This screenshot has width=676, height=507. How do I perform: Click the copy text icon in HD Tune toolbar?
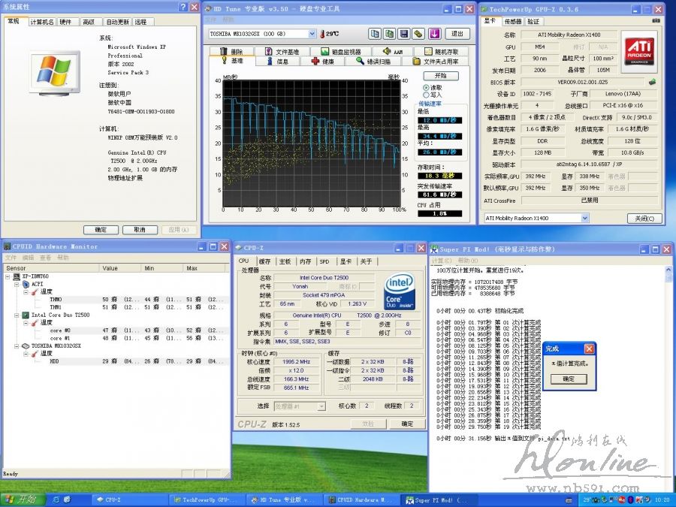coord(375,34)
